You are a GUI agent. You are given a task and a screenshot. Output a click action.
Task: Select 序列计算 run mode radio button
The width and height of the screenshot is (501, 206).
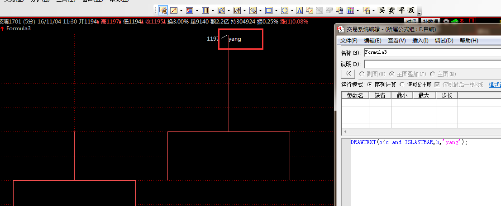[369, 85]
